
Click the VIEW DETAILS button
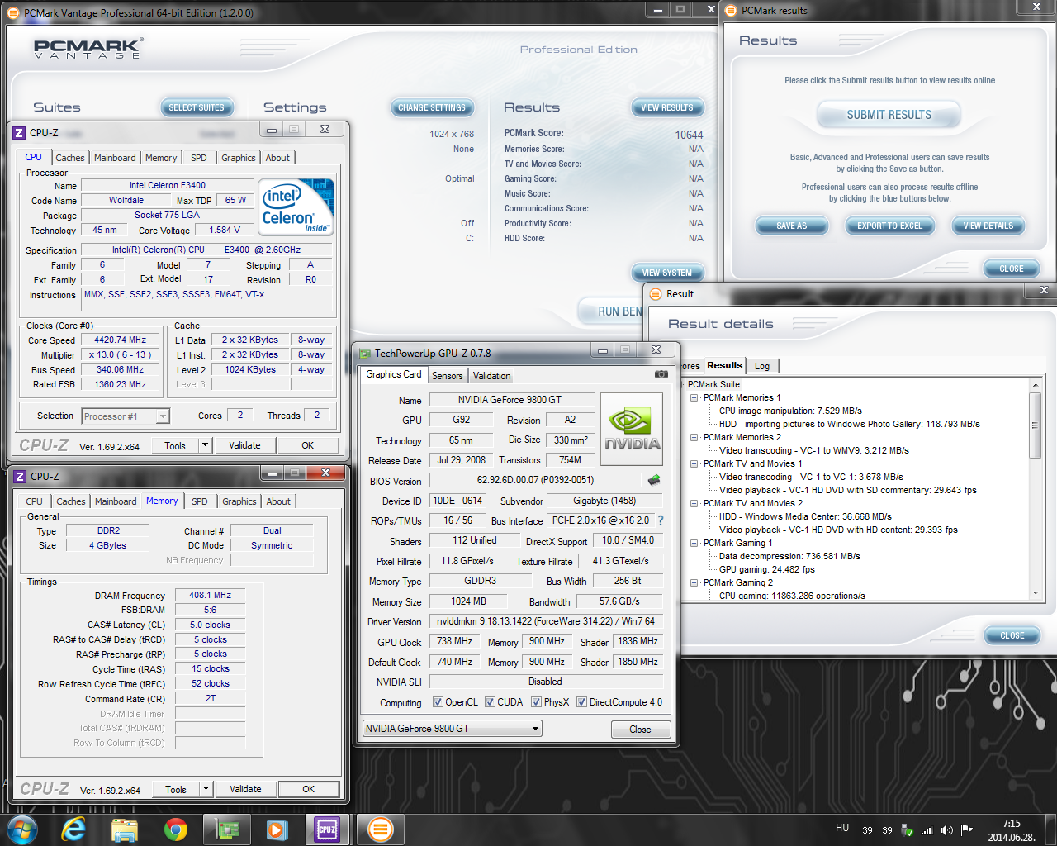pos(988,226)
